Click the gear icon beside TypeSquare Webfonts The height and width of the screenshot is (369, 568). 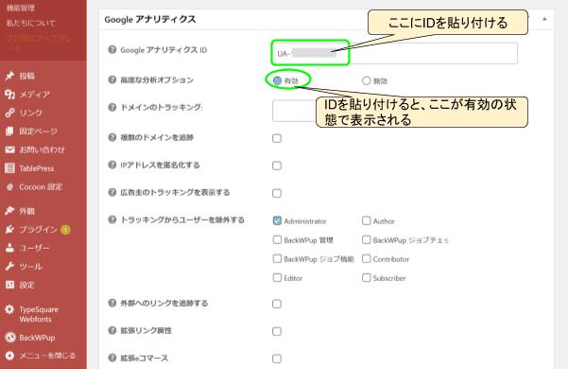pos(9,309)
